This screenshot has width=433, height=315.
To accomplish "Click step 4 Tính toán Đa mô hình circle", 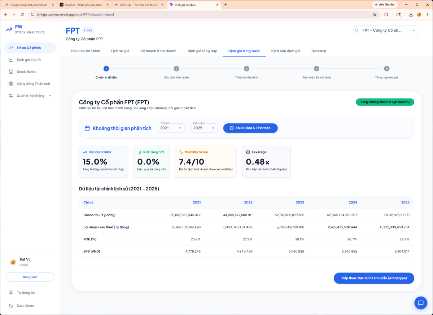I will tap(316, 69).
